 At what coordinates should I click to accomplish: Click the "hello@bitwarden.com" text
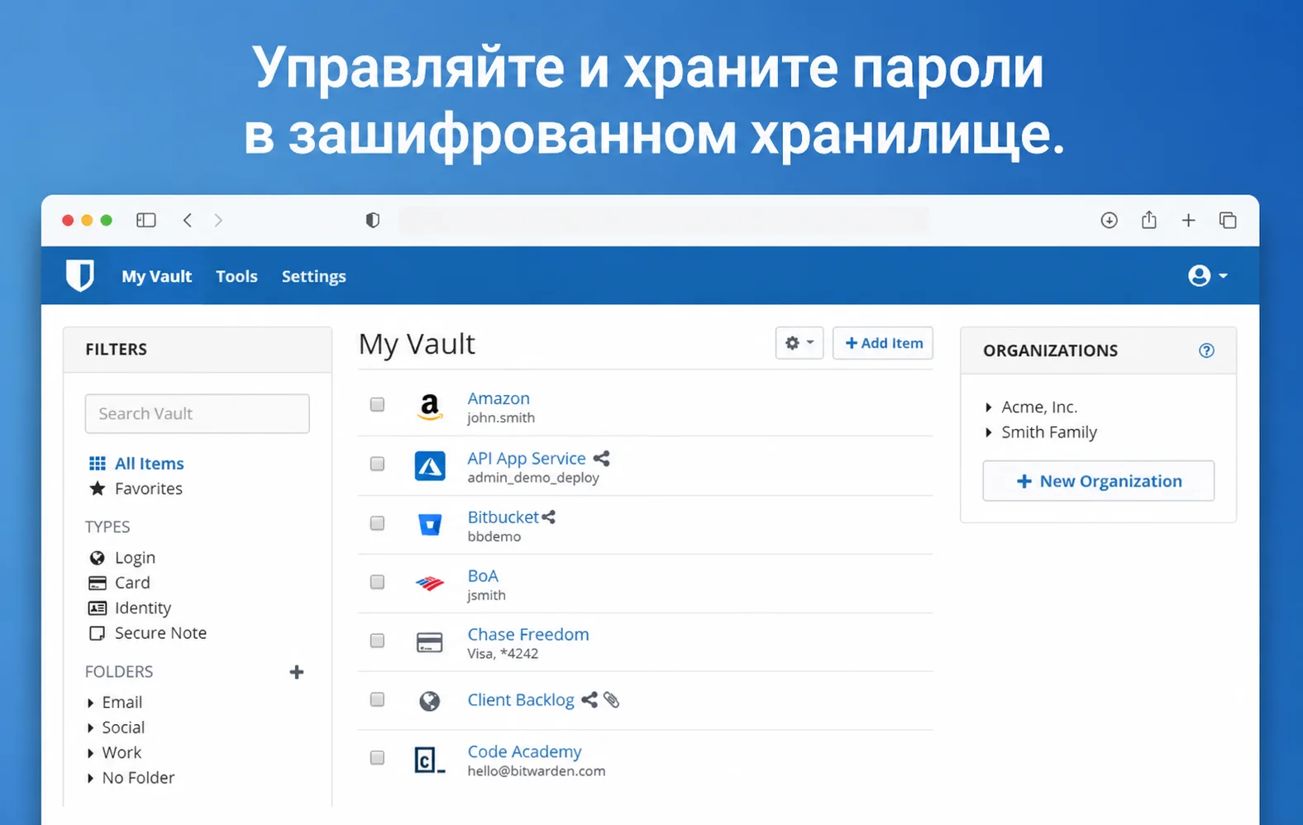pyautogui.click(x=537, y=770)
